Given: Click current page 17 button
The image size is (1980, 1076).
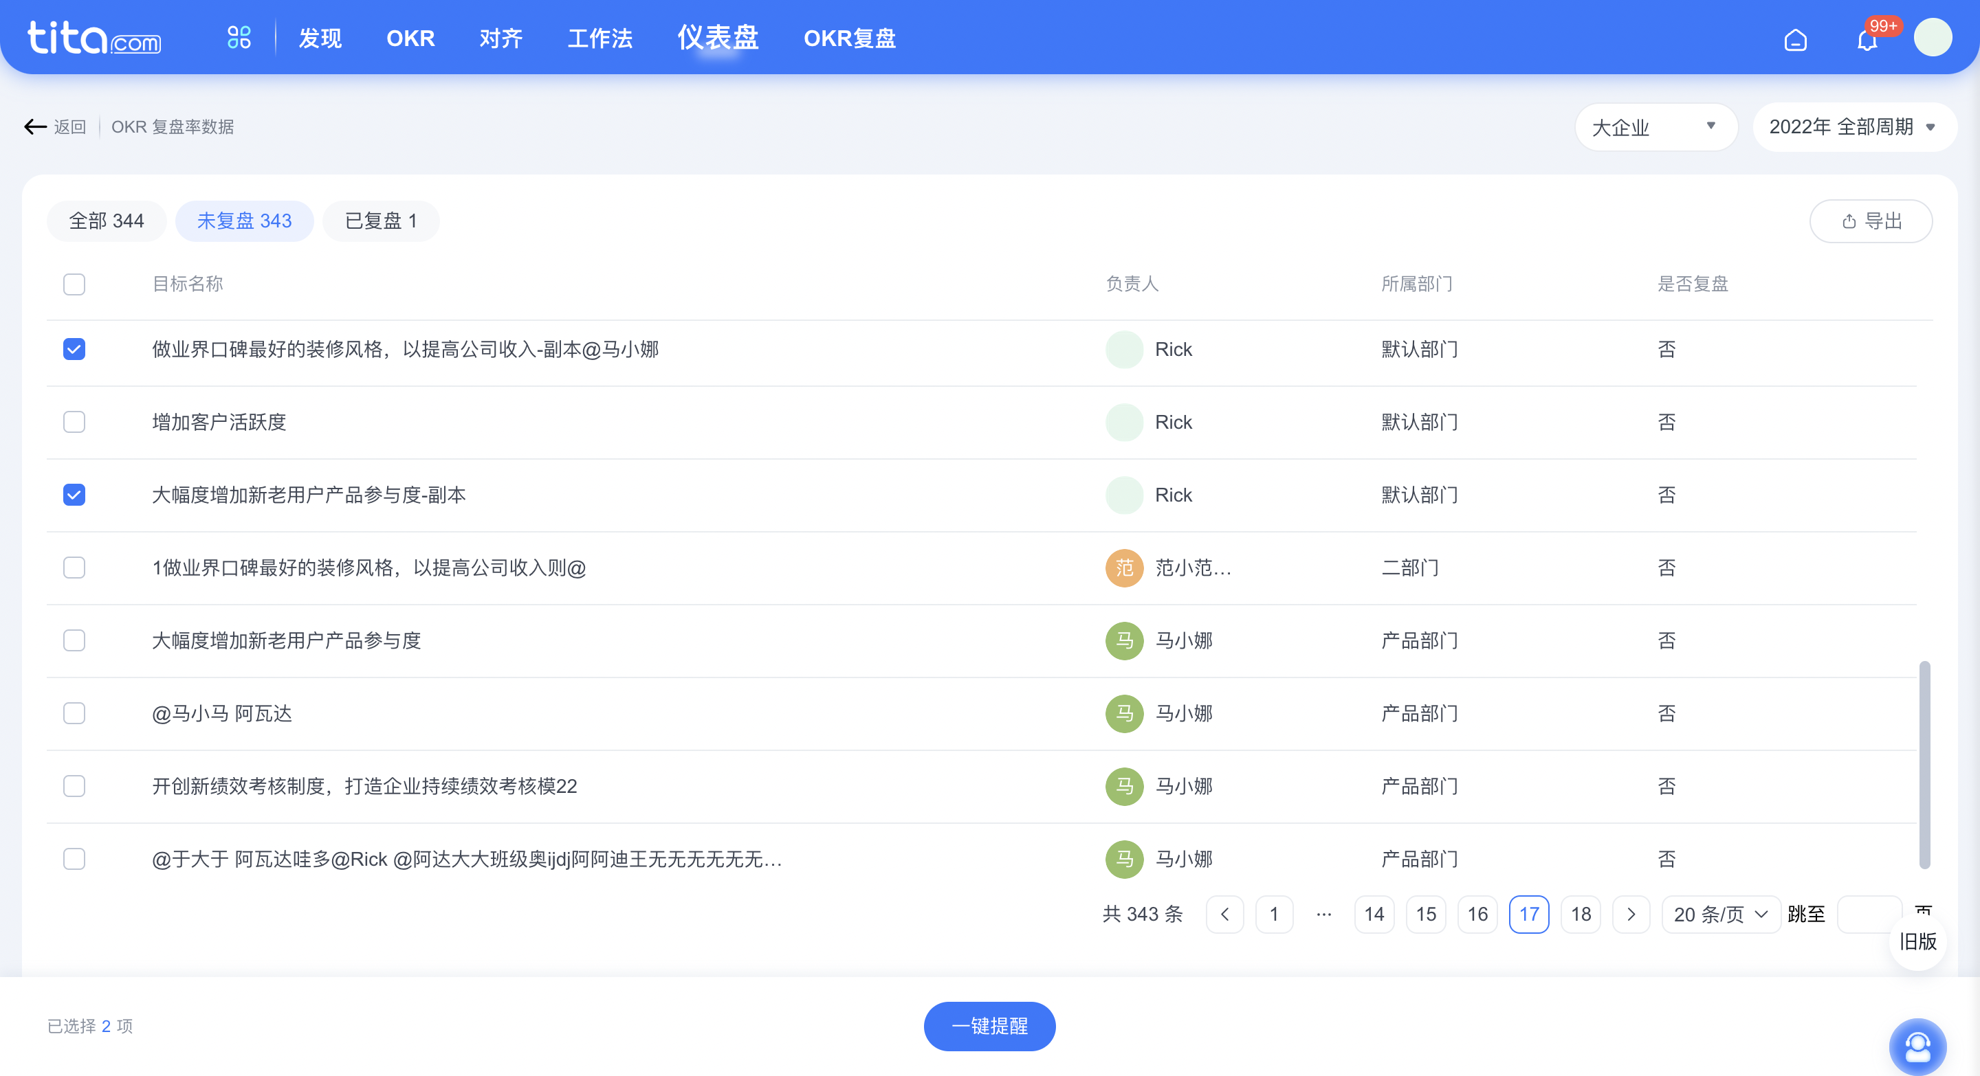Looking at the screenshot, I should [1529, 914].
